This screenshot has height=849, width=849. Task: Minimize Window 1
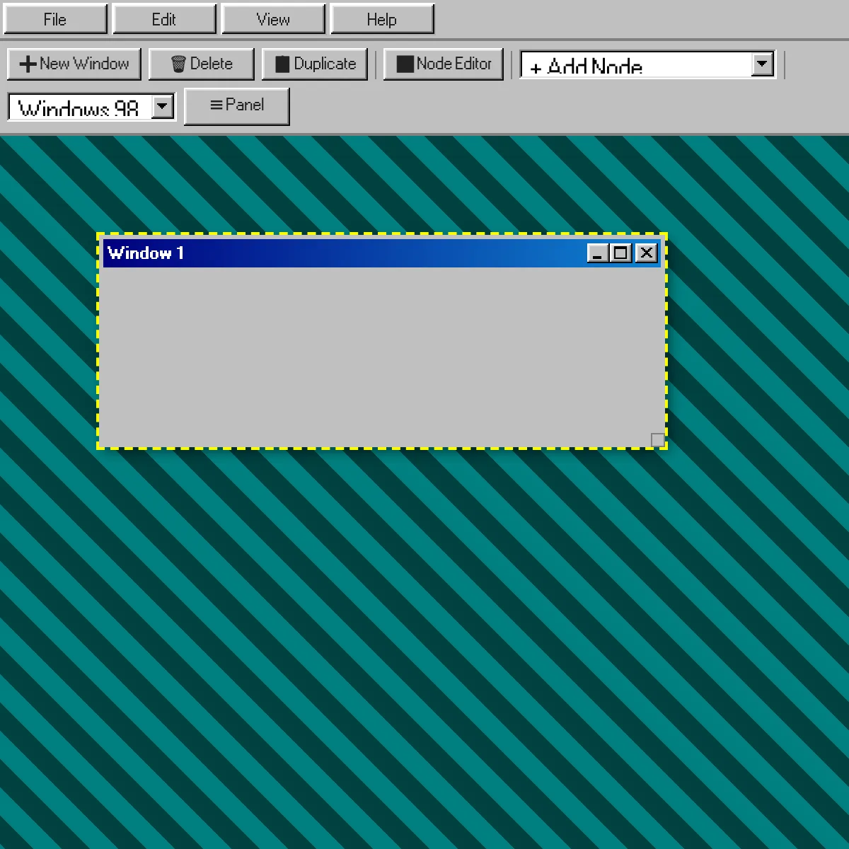click(x=597, y=253)
